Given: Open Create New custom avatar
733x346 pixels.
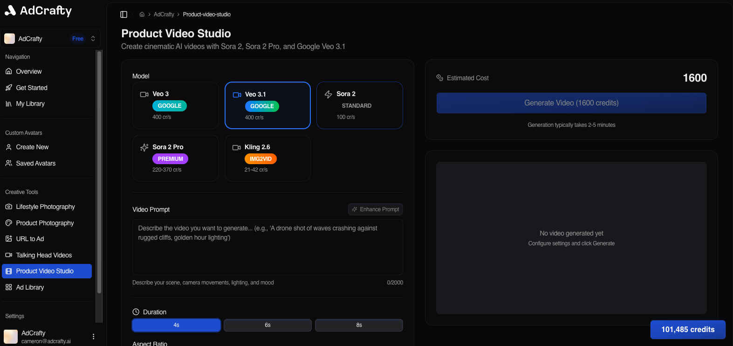Looking at the screenshot, I should (x=47, y=147).
